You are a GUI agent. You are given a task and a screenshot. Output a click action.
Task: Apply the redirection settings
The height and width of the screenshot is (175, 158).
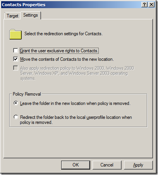point(138,165)
